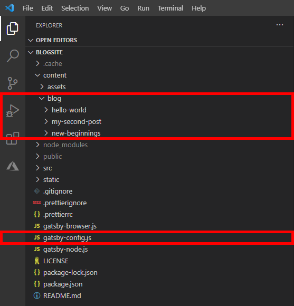
Task: Open the Search view magnifier icon
Action: point(13,56)
